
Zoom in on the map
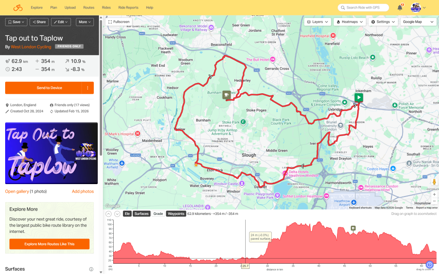(x=434, y=194)
